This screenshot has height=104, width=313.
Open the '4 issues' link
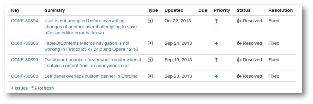[19, 88]
